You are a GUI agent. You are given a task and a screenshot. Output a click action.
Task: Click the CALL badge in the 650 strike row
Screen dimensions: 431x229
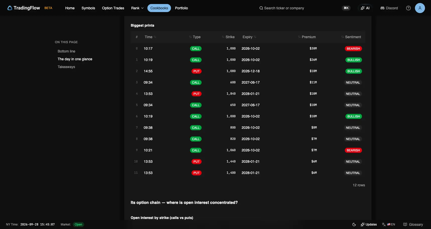click(196, 105)
